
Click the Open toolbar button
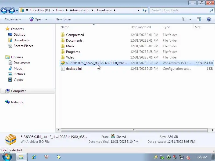pos(36,19)
